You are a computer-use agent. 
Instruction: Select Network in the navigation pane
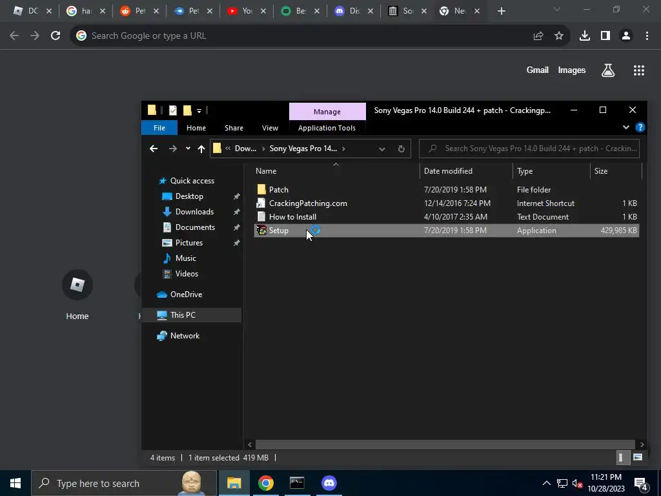point(185,336)
